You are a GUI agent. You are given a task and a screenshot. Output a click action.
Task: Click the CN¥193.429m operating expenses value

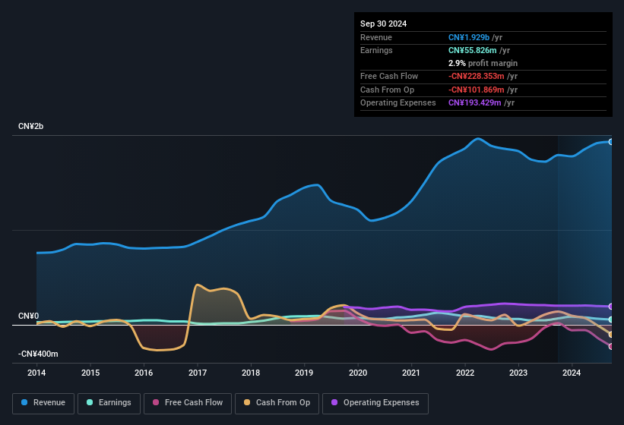(x=474, y=103)
